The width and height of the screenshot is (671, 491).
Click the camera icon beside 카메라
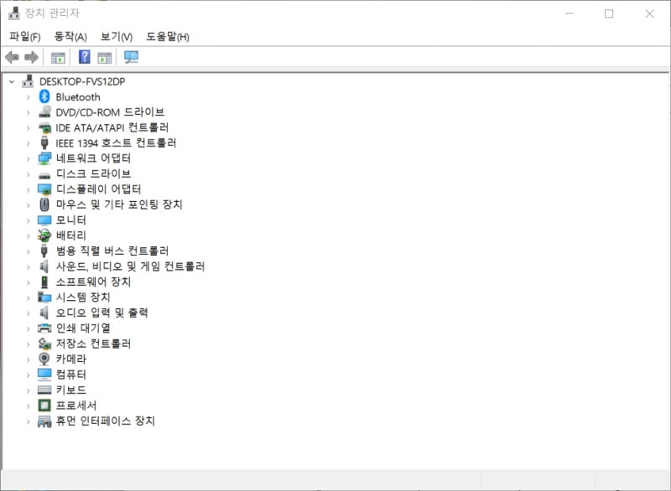click(x=44, y=359)
